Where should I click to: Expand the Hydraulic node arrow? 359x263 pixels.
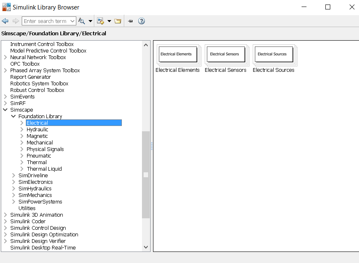pyautogui.click(x=22, y=130)
